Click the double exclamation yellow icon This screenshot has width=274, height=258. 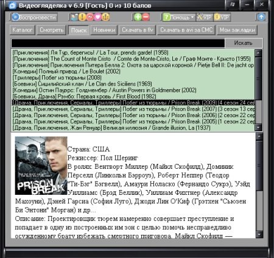click(x=105, y=17)
